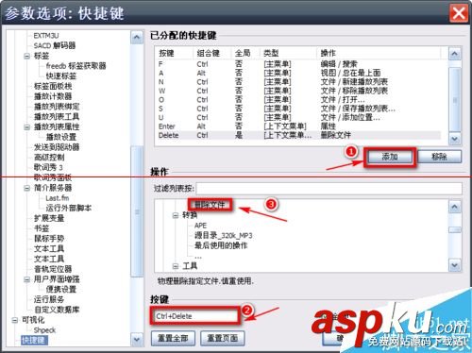Collapse the 用户界面增强 tree node
Screen dimensions: 472x353
(x=27, y=279)
